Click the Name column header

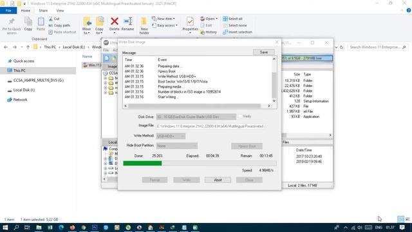pyautogui.click(x=88, y=56)
